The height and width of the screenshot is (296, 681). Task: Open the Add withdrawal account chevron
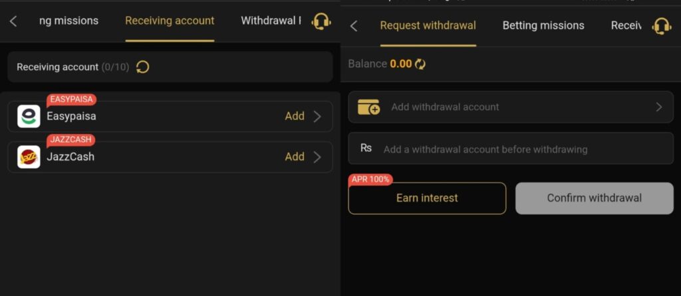point(659,107)
